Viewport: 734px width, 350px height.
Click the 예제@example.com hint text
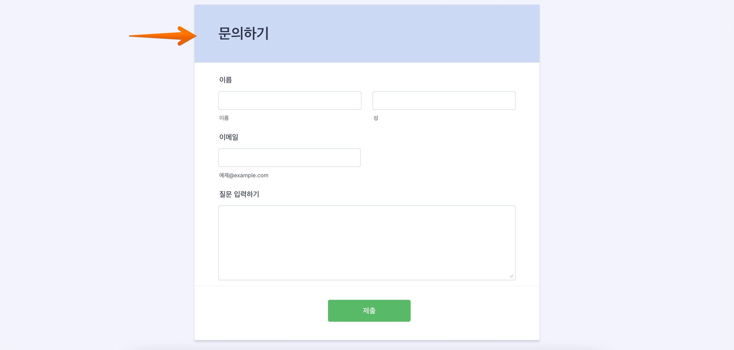pyautogui.click(x=244, y=176)
